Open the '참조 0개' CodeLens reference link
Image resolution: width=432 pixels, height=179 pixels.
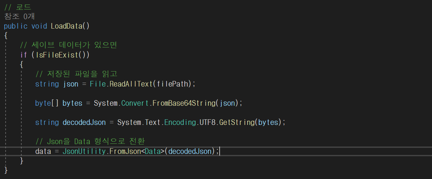pyautogui.click(x=19, y=16)
